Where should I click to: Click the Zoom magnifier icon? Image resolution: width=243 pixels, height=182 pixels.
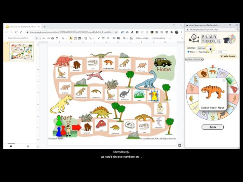point(63,38)
